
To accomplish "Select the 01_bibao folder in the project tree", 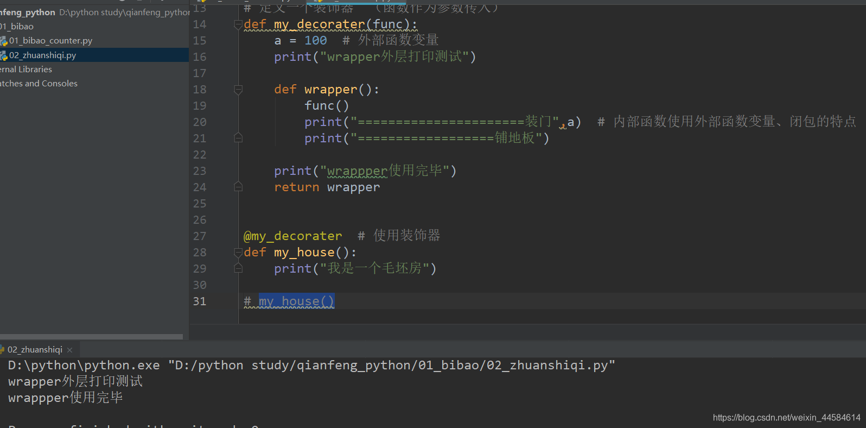I will (17, 27).
